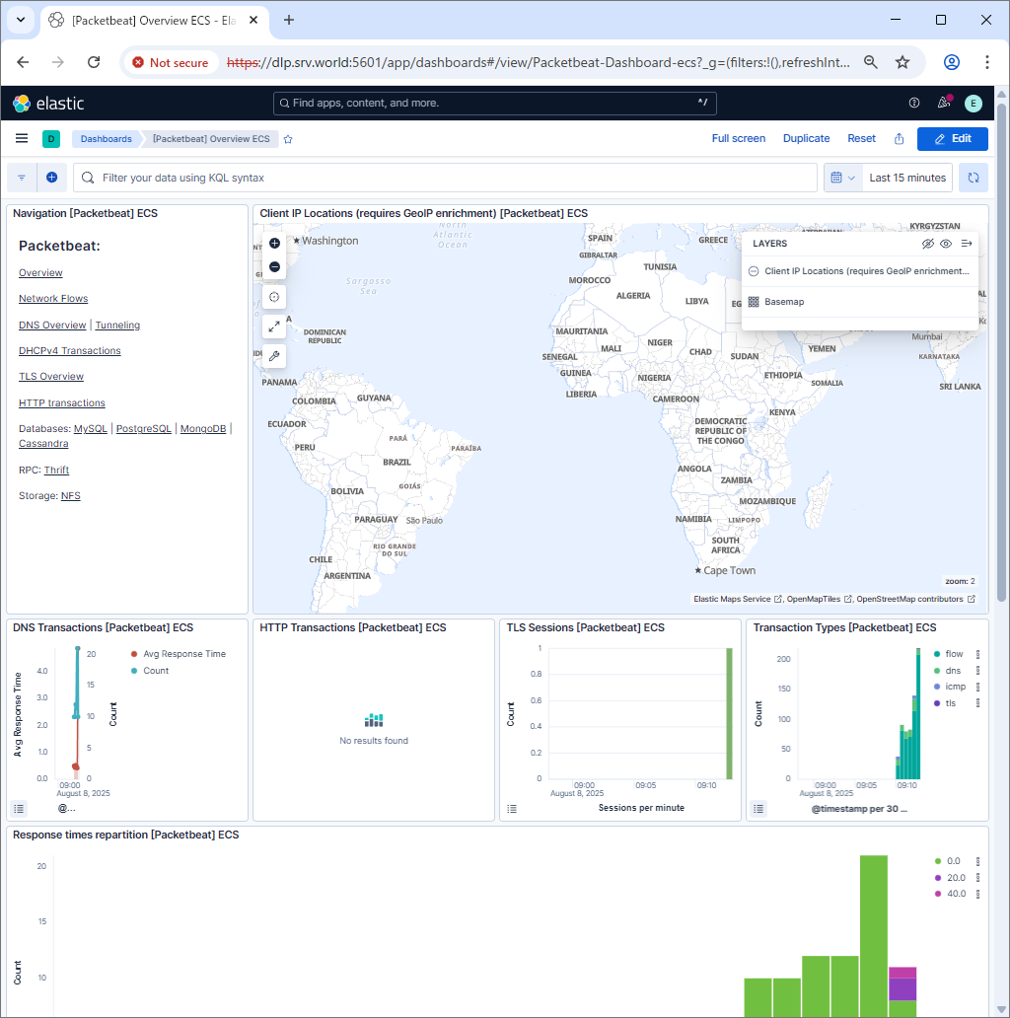
Task: Open the Dashboards breadcrumb
Action: (x=106, y=139)
